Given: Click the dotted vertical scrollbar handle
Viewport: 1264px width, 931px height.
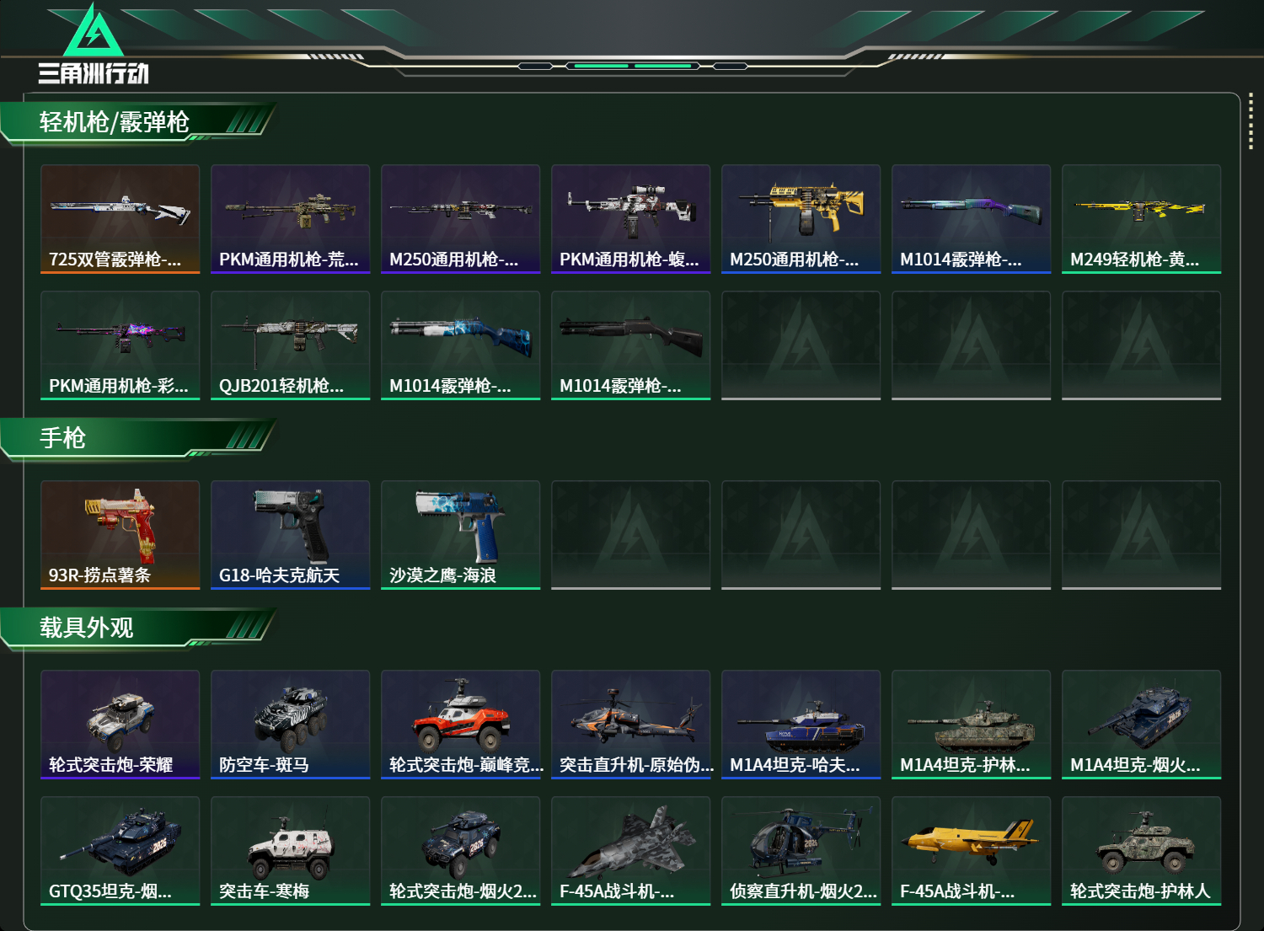Looking at the screenshot, I should click(x=1251, y=126).
